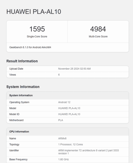
Task: Click the Upload Date label
Action: (16, 69)
